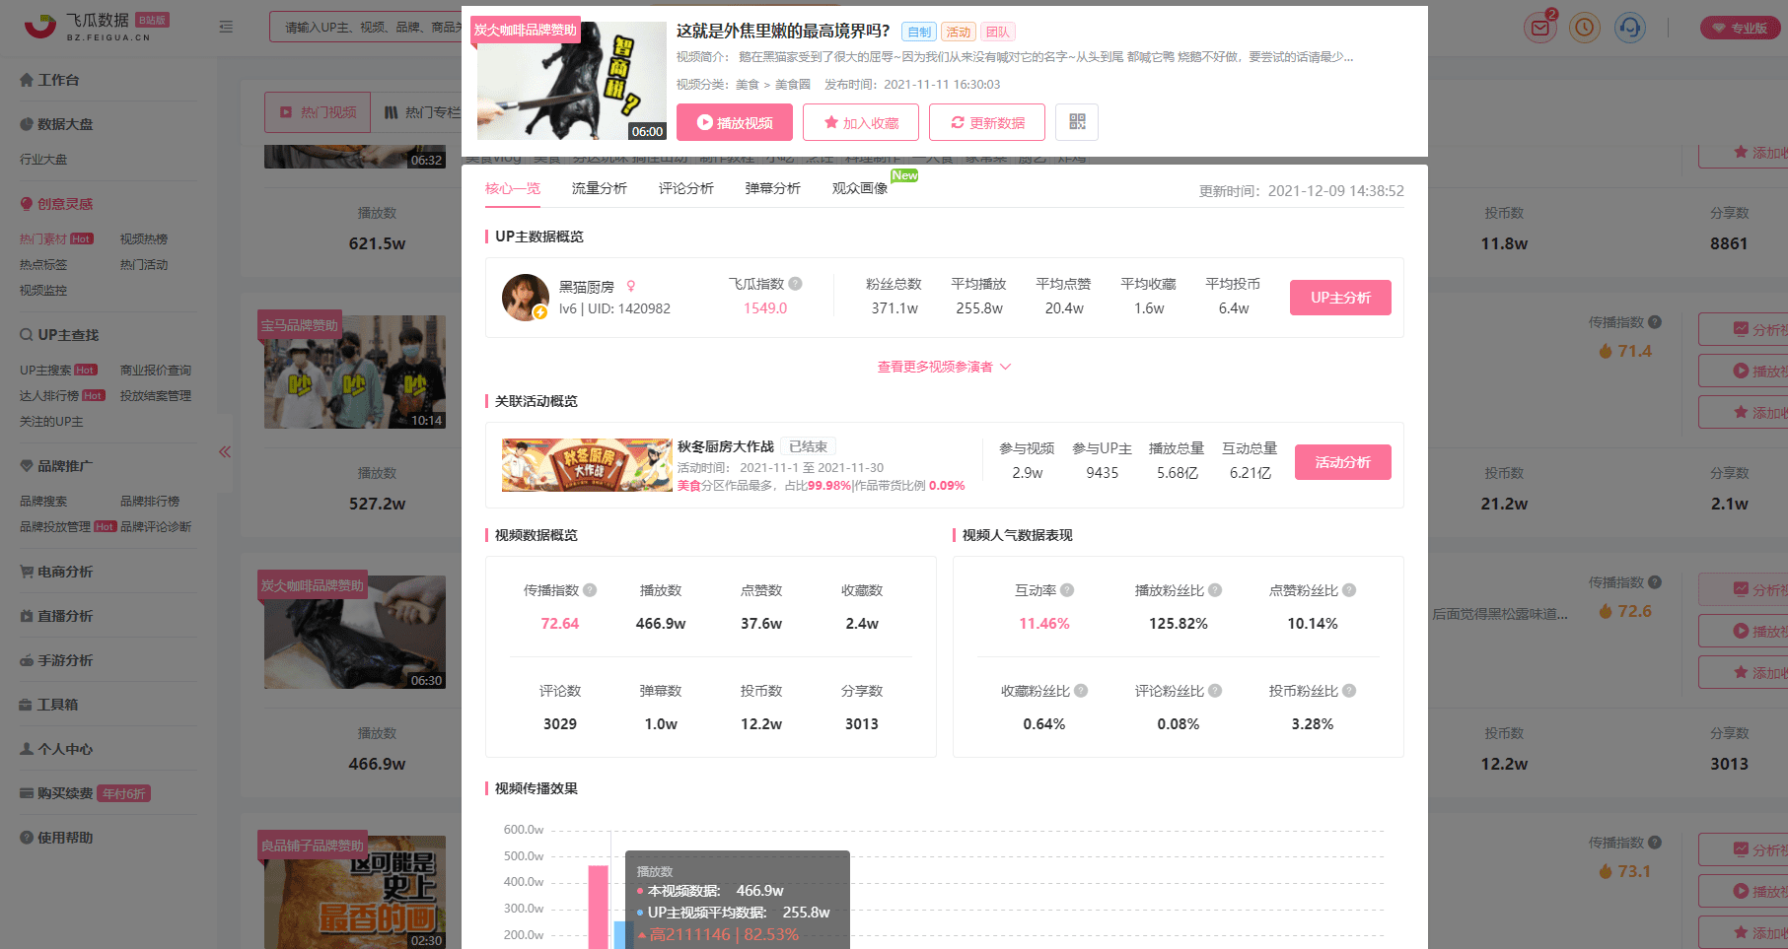Click help icon beside 飞瓜指数

click(x=796, y=284)
